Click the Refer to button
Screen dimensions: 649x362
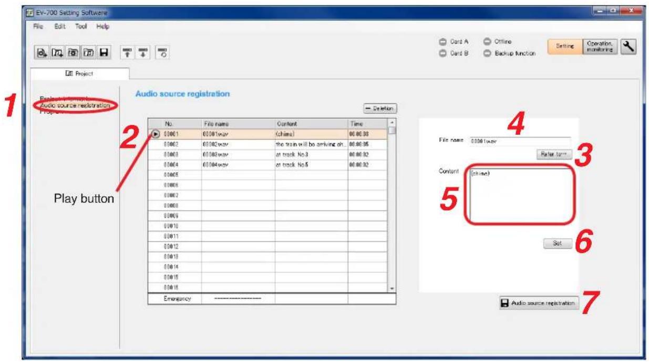pyautogui.click(x=554, y=155)
